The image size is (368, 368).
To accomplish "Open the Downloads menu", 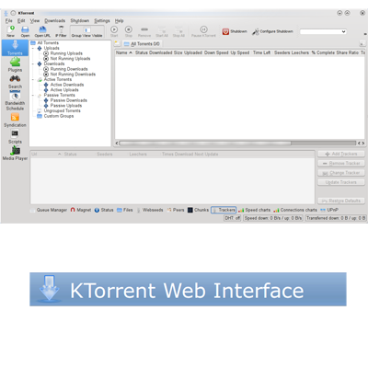I will point(55,21).
